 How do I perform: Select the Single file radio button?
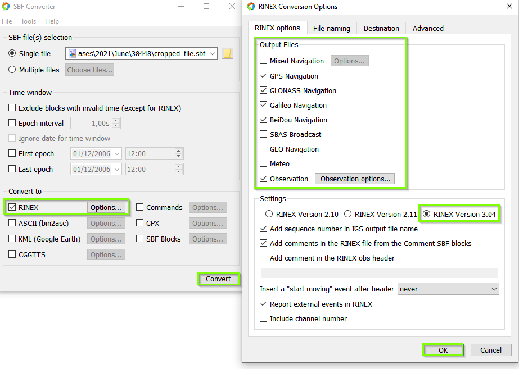click(12, 53)
